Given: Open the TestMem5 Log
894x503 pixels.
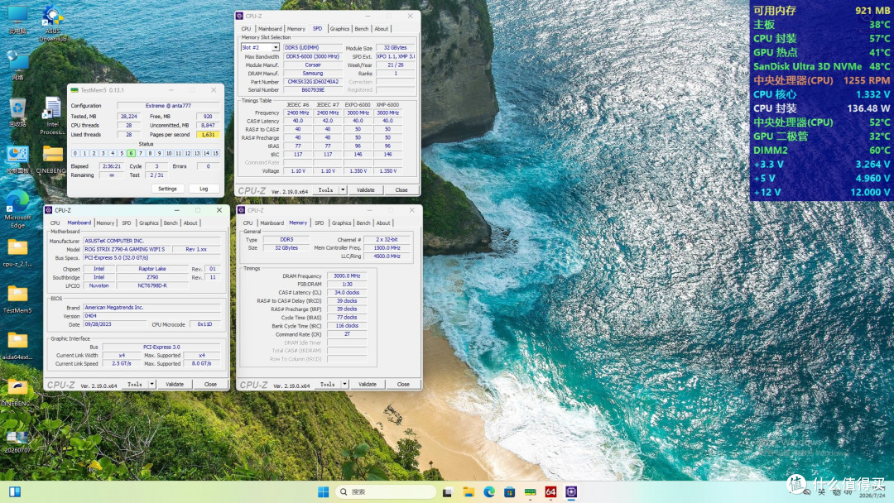Looking at the screenshot, I should [204, 189].
